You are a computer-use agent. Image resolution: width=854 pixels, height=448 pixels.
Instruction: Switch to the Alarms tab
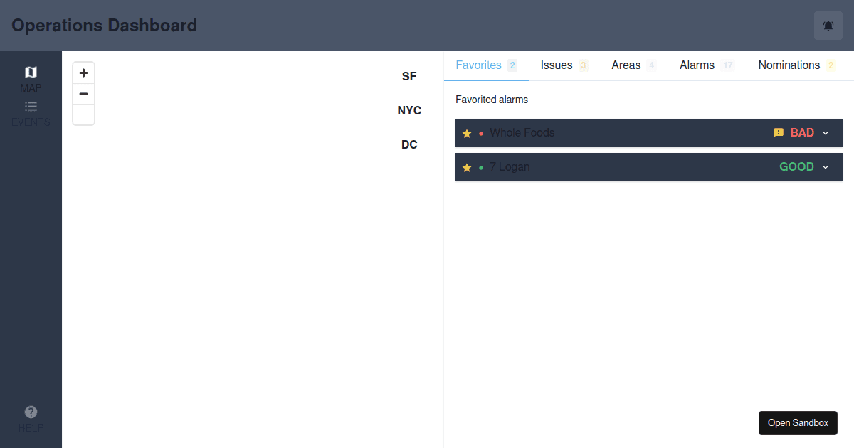coord(707,65)
